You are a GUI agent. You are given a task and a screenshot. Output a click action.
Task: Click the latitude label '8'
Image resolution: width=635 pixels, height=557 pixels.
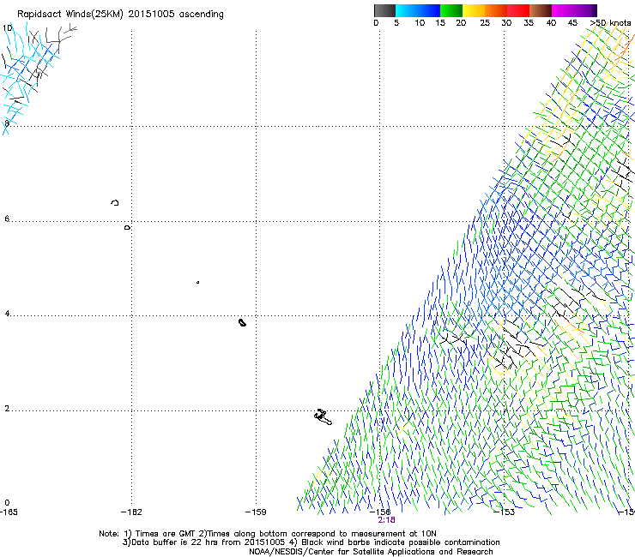(x=7, y=123)
